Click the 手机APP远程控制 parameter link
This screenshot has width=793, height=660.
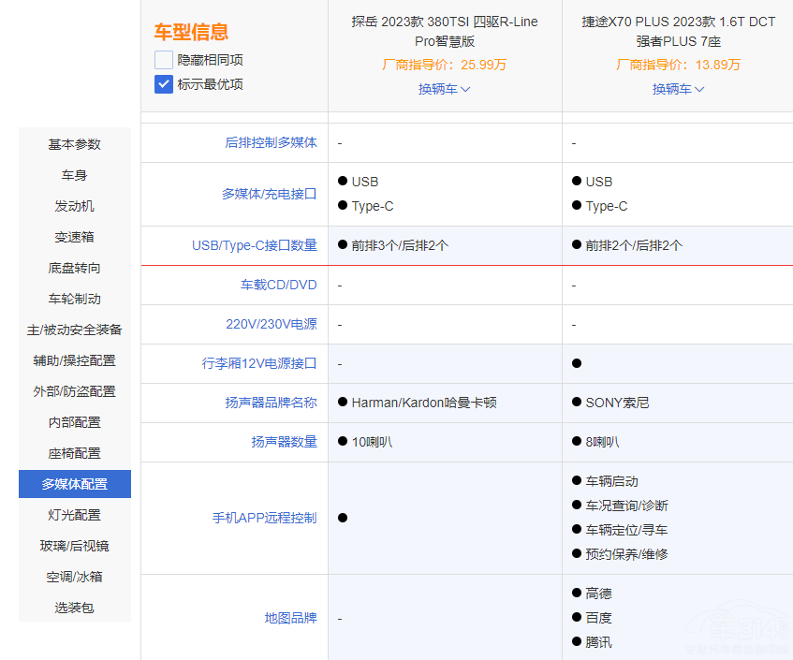264,518
